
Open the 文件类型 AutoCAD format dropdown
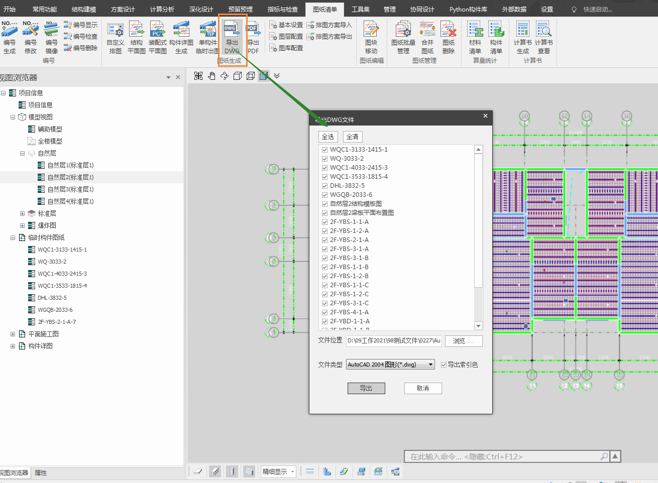(390, 365)
